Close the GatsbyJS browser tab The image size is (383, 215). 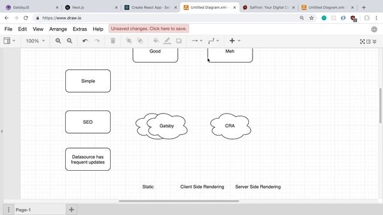(x=57, y=8)
